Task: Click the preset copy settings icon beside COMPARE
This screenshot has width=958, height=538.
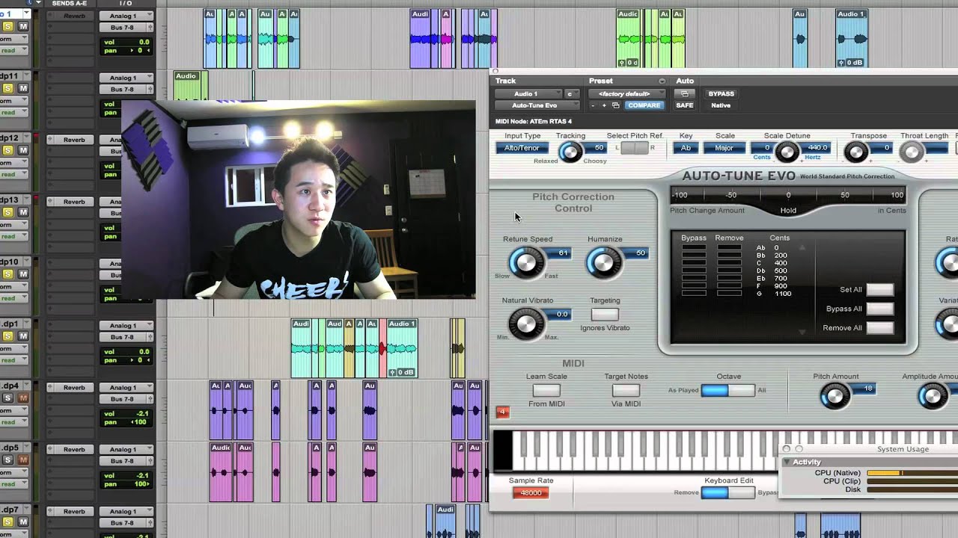Action: 615,105
